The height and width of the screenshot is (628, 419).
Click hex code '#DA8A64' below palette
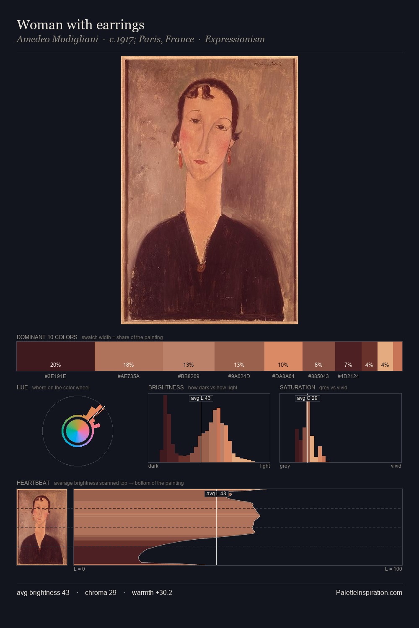[283, 376]
